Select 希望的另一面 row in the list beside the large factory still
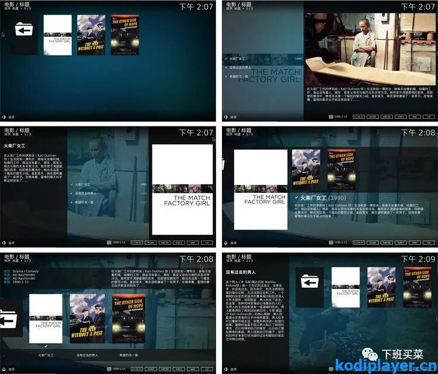 tap(263, 76)
